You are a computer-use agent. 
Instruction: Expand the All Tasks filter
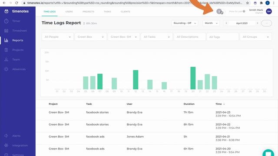(156, 37)
